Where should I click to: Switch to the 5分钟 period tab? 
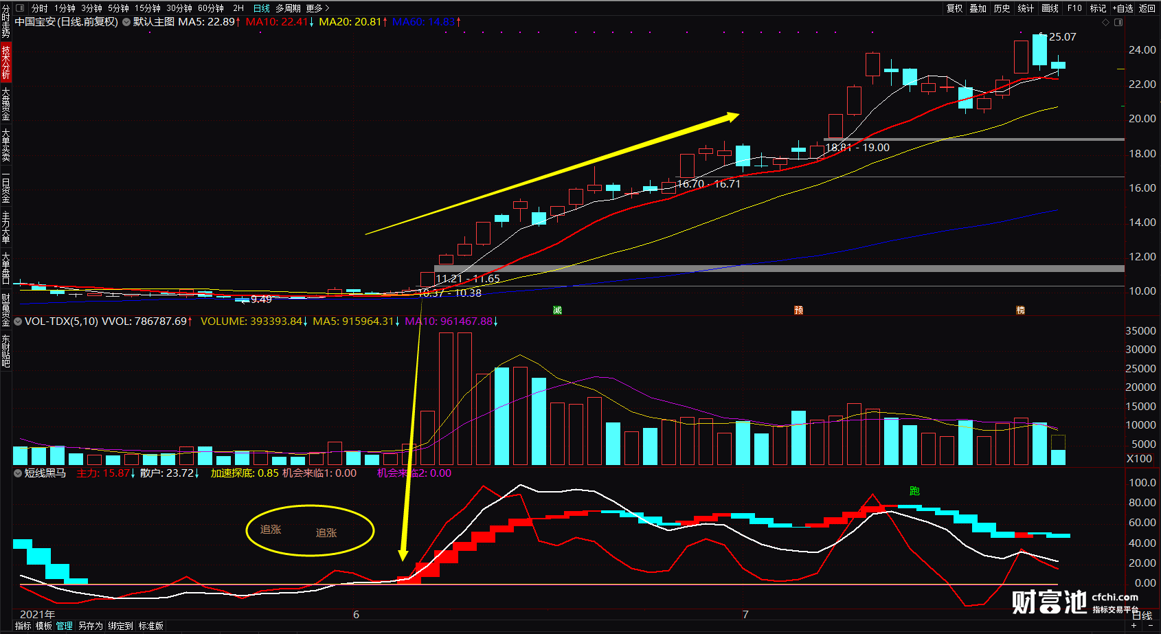click(118, 8)
